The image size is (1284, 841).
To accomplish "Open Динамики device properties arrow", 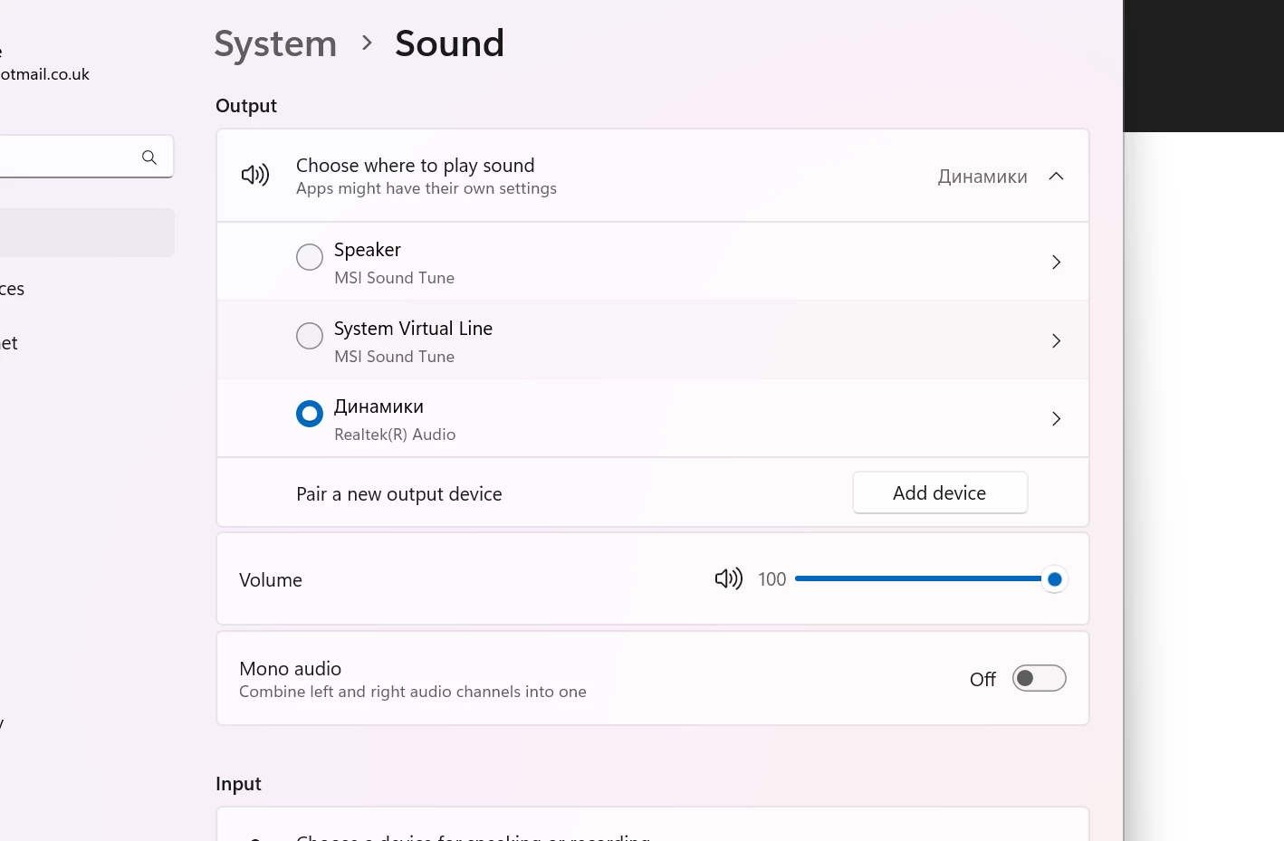I will coord(1056,419).
